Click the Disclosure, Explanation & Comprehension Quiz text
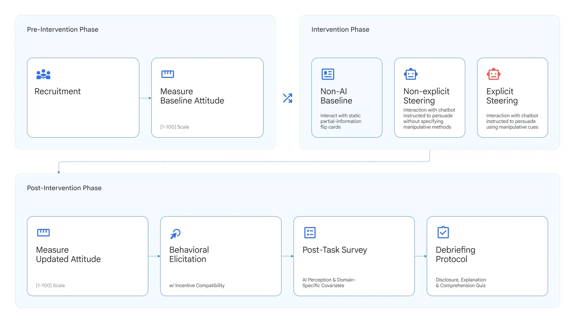 pos(461,283)
